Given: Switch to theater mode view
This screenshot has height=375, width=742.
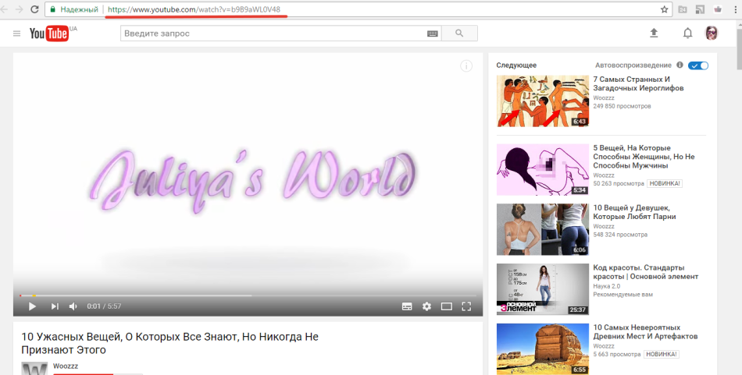Looking at the screenshot, I should click(x=447, y=306).
